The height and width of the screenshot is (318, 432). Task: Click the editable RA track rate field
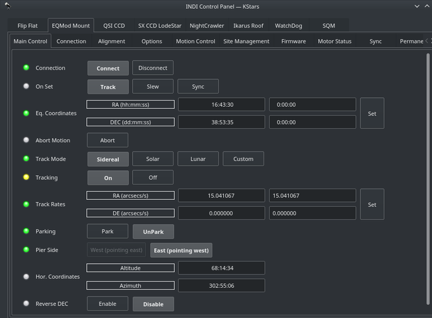pos(312,196)
